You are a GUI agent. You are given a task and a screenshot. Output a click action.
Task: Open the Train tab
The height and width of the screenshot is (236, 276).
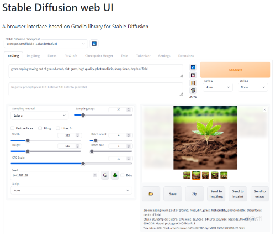click(125, 56)
